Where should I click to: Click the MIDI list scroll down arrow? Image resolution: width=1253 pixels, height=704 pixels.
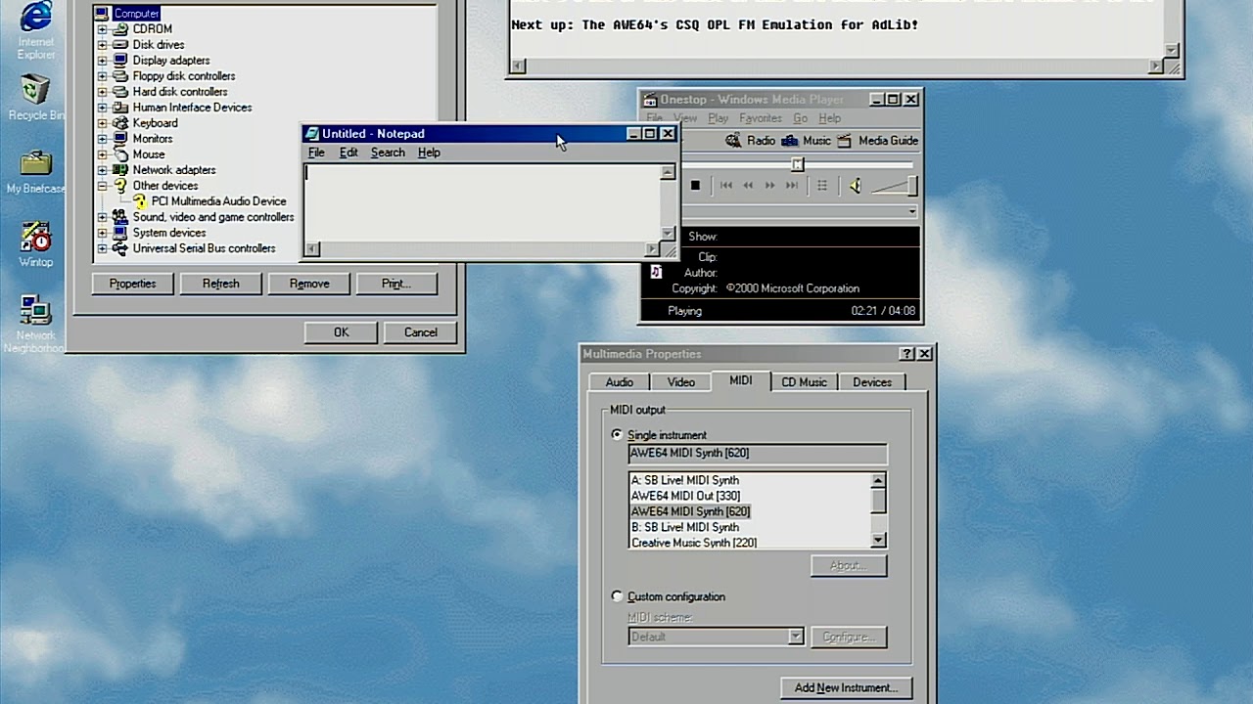pyautogui.click(x=878, y=540)
